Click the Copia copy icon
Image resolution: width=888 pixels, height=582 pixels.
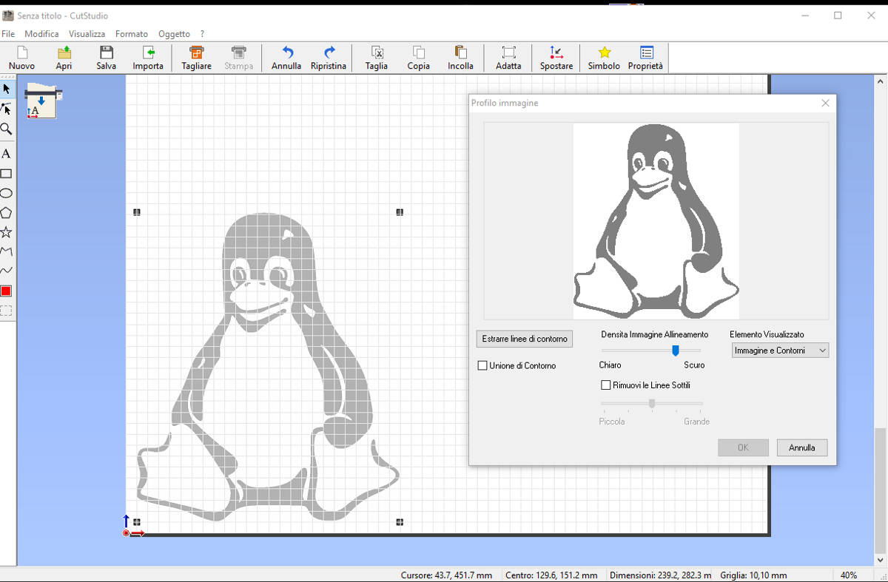coord(418,58)
